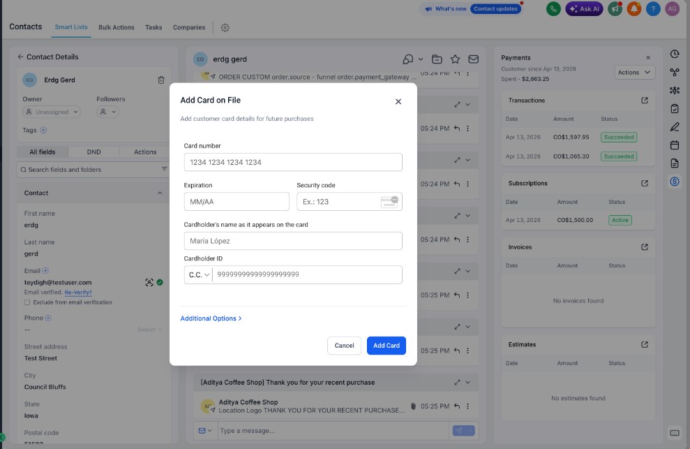Add a tag with the plus icon

click(43, 130)
